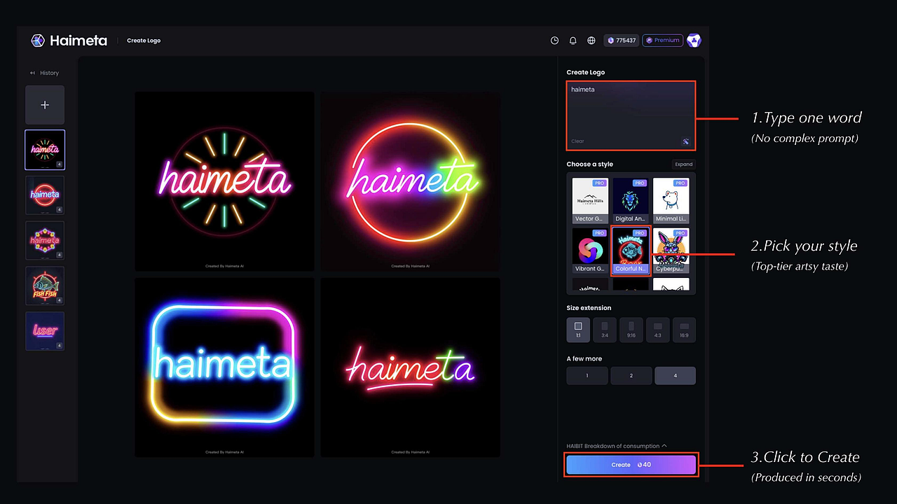
Task: Click the Create 40 button
Action: (631, 465)
